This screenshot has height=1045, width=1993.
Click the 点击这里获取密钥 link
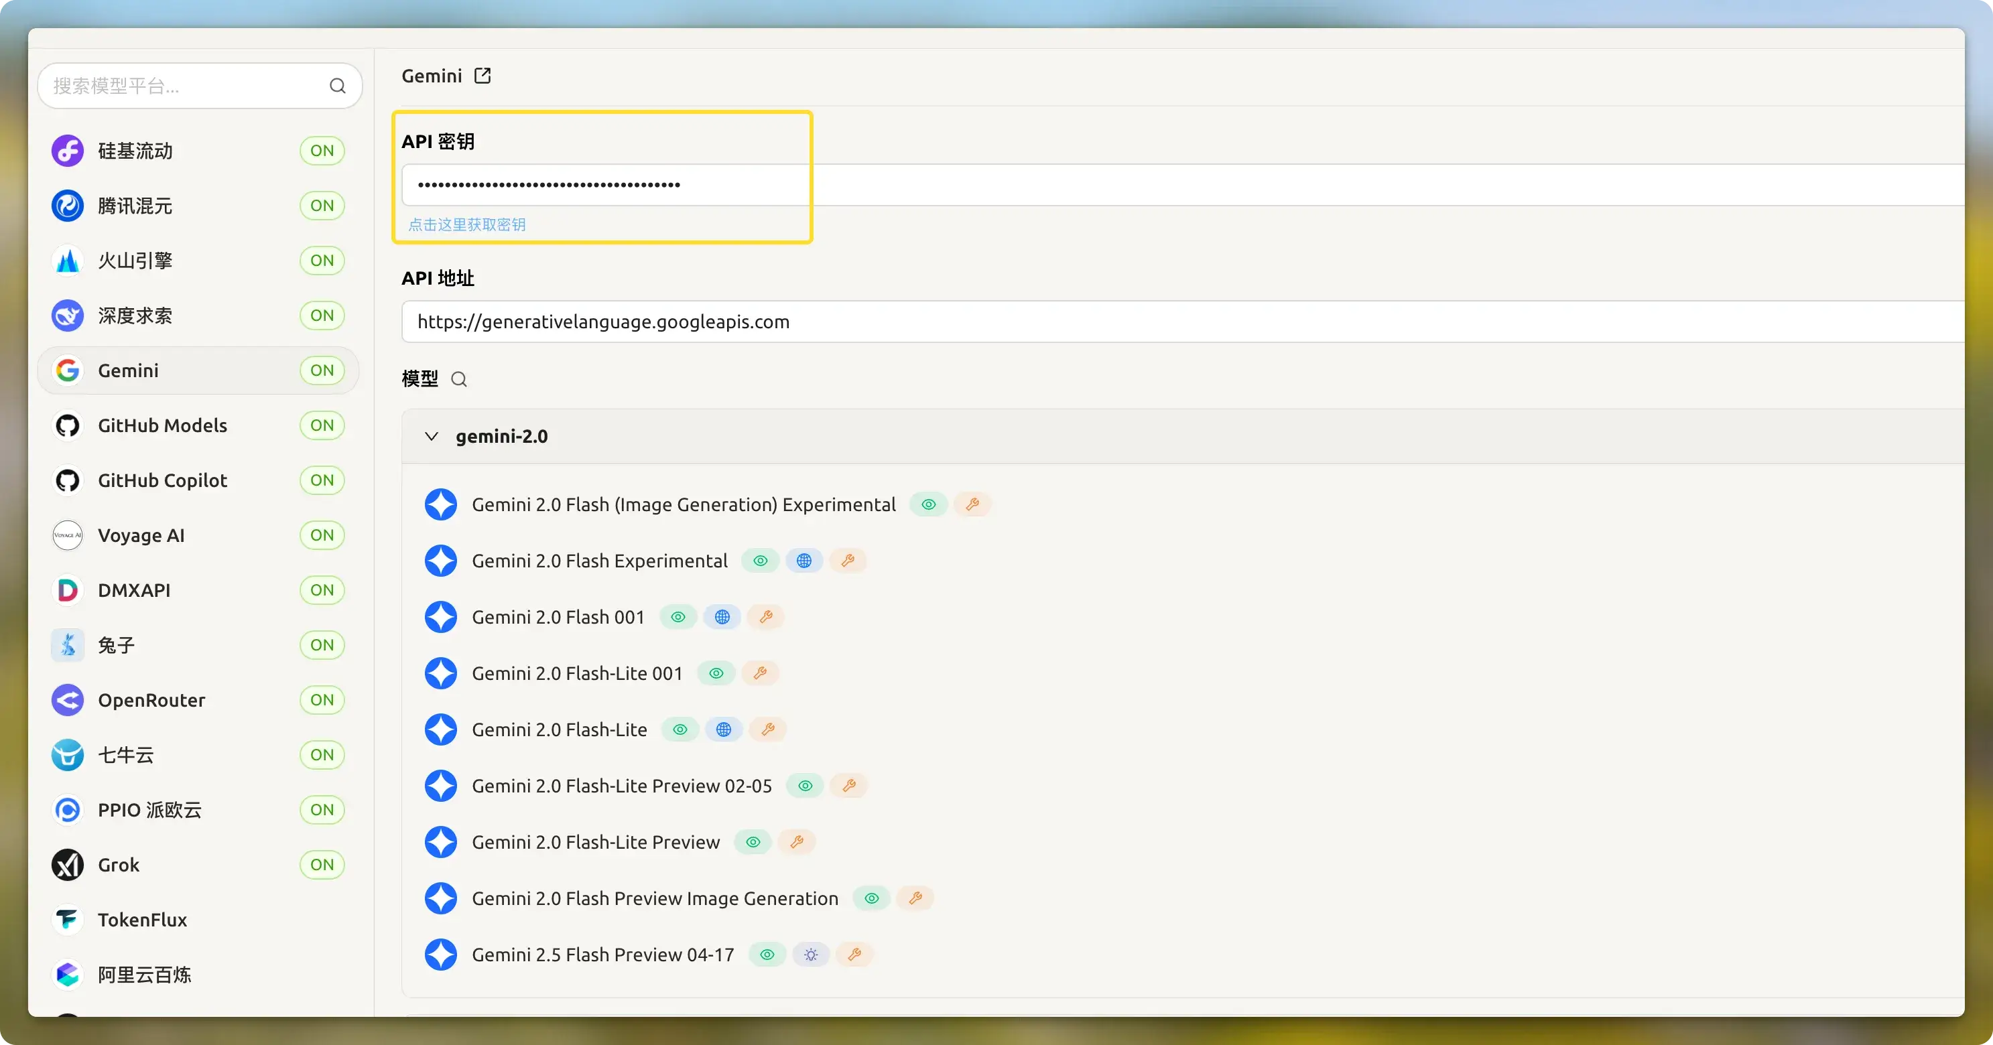coord(466,224)
